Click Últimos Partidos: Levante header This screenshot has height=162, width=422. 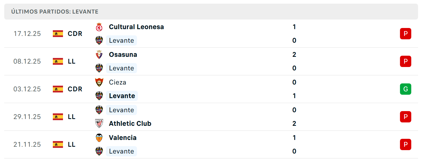tap(55, 12)
